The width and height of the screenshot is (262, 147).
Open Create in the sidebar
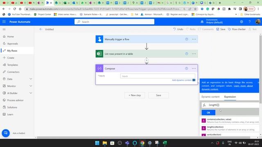(11, 58)
